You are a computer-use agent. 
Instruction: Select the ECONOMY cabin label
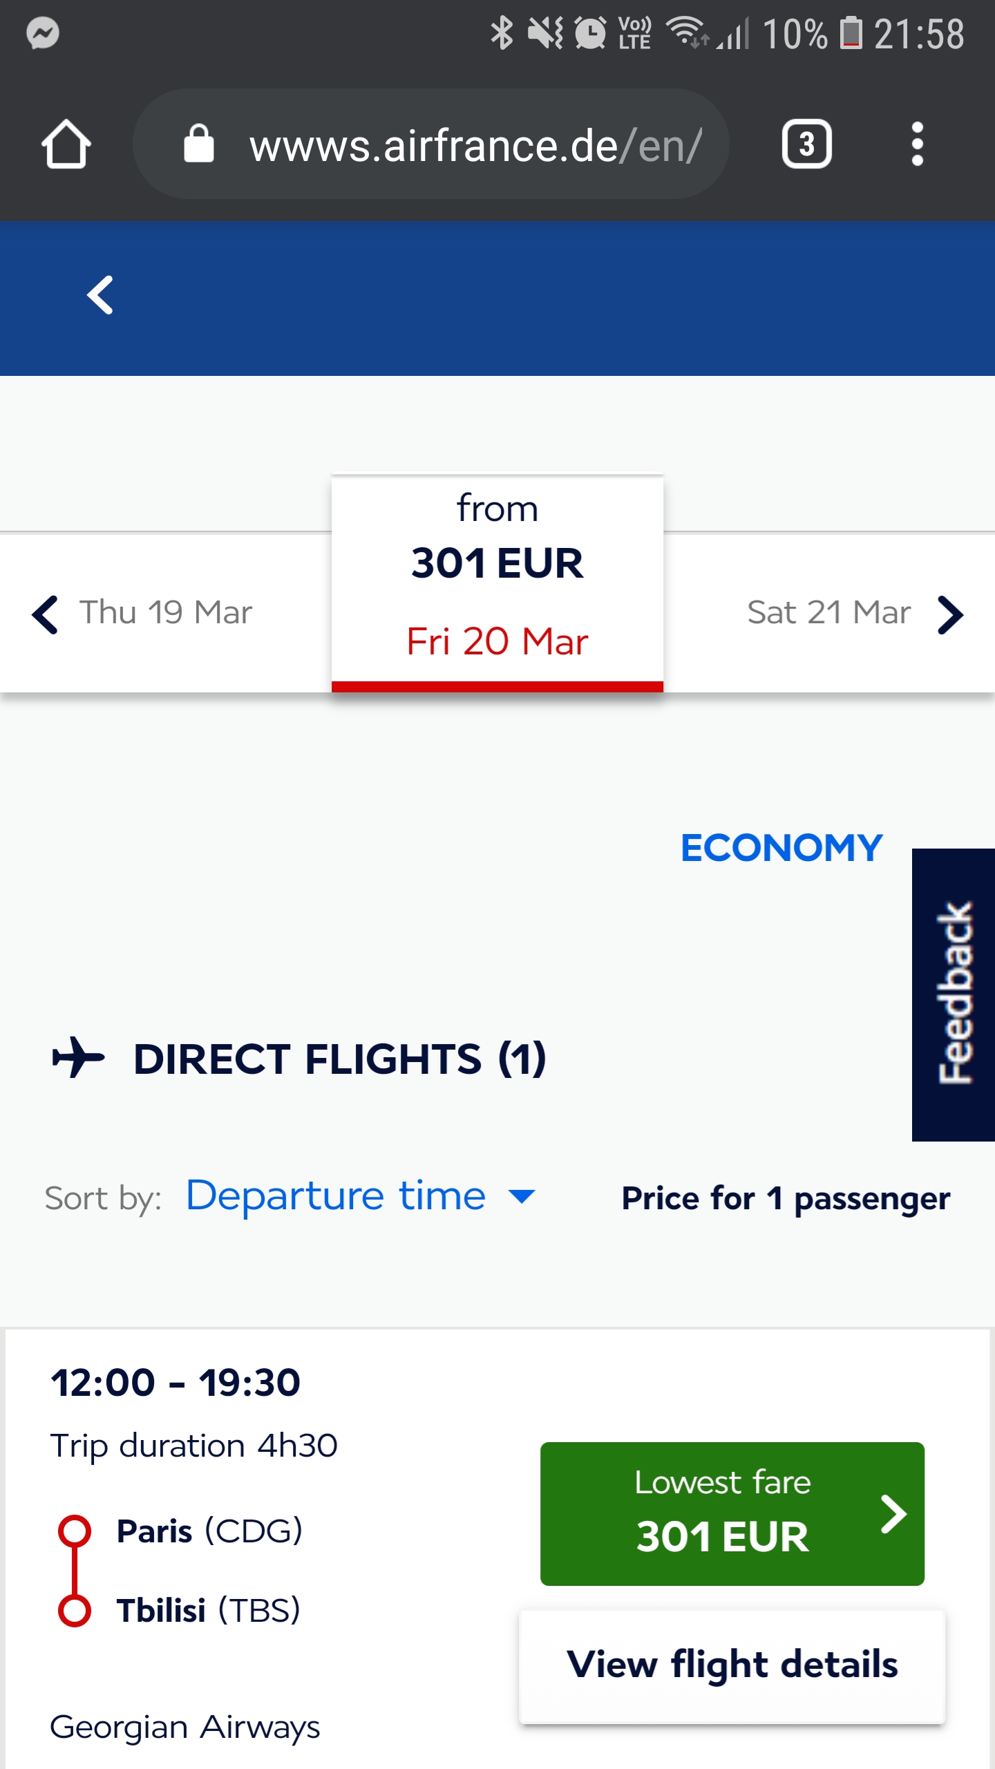click(x=781, y=848)
